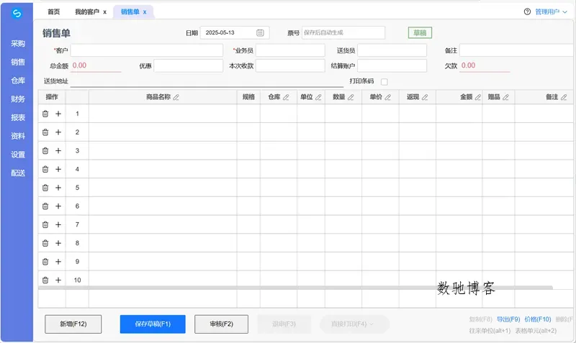576x343 pixels.
Task: Click the help question mark icon
Action: coord(527,12)
